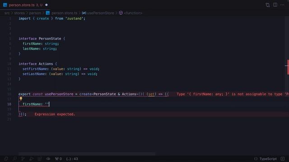289x162 pixels.
Task: Click setFirstName in the Actions interface
Action: [35, 69]
